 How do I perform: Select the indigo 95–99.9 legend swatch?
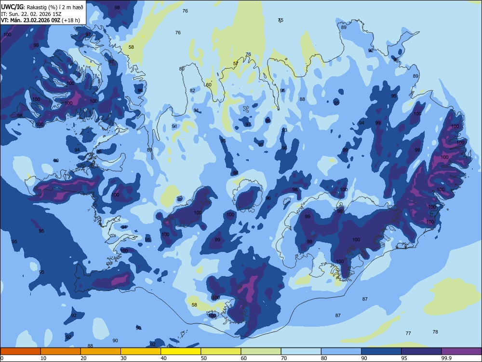tap(421, 351)
